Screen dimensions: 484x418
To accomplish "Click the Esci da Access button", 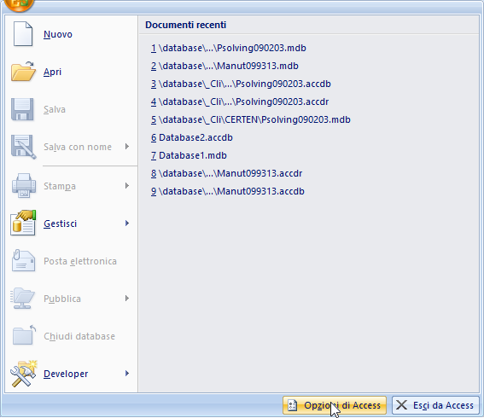I will 435,405.
